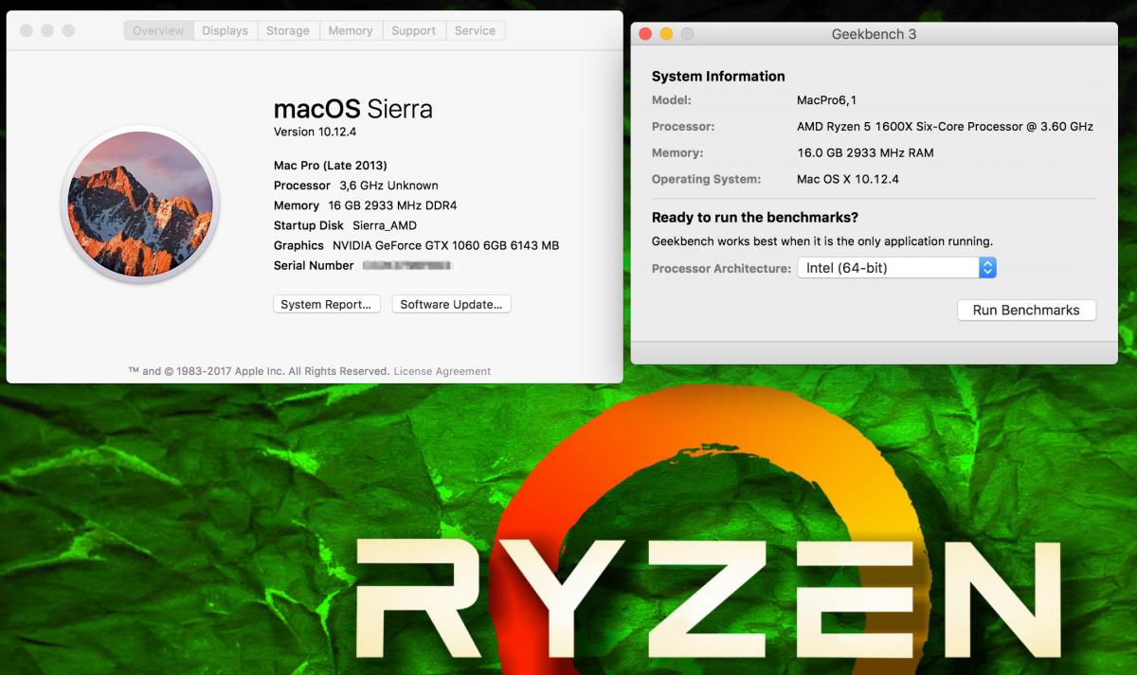Click 'Ready to run the benchmarks?' heading

[x=755, y=218]
